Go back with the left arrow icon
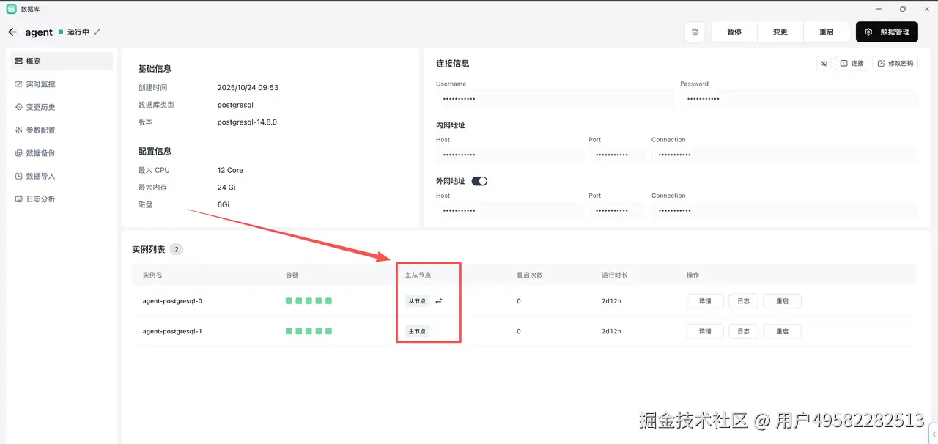Viewport: 938px width, 444px height. click(x=12, y=32)
